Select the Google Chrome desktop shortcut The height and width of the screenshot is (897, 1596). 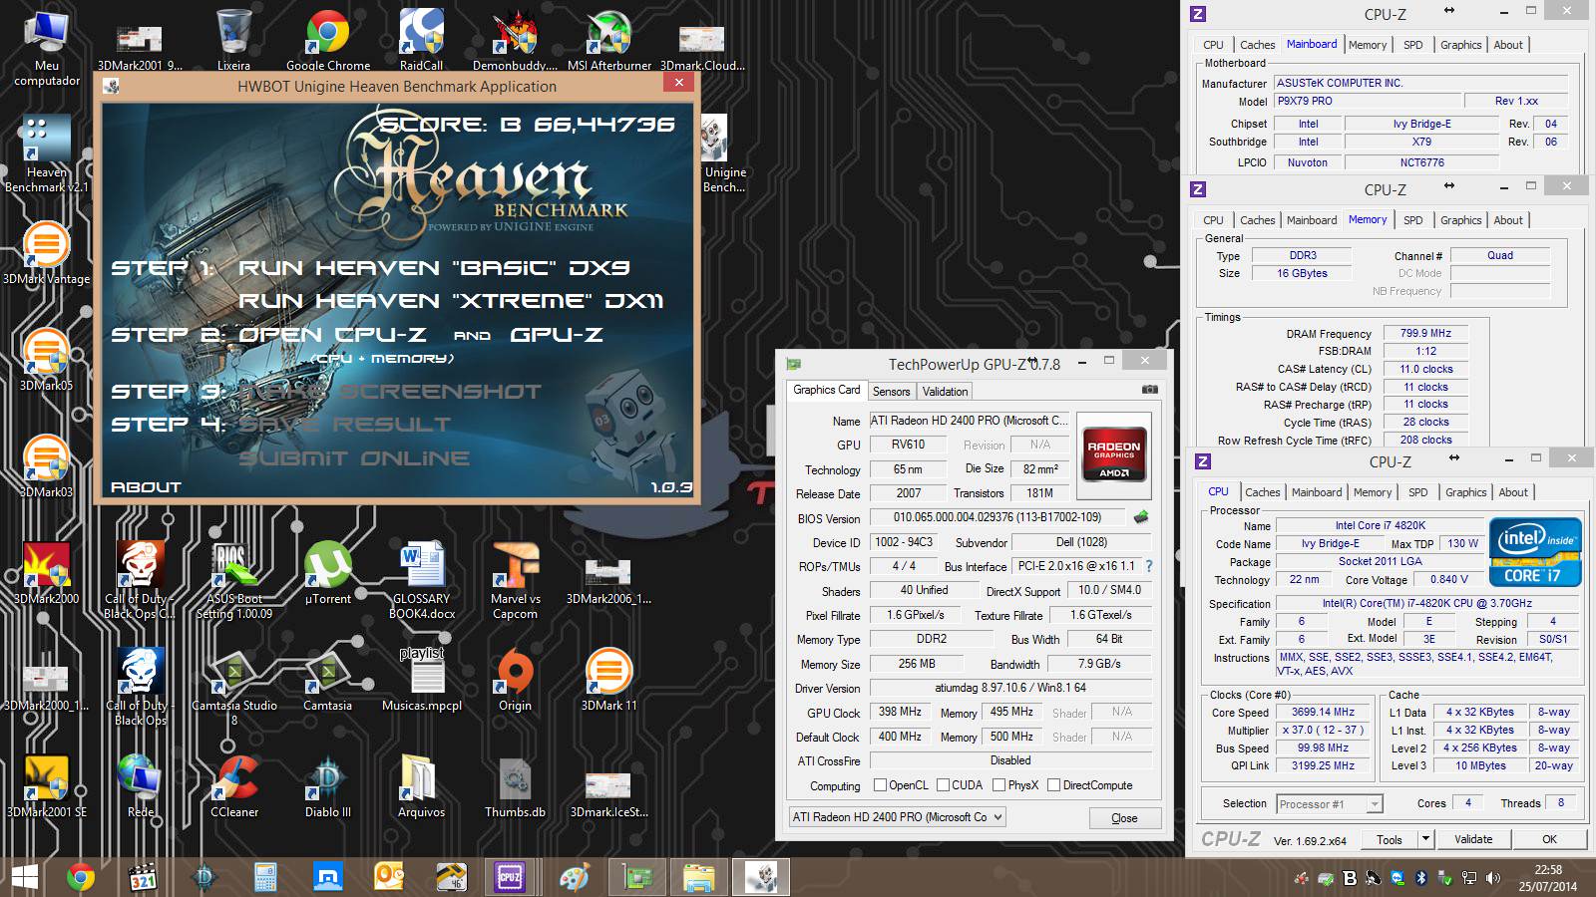(x=327, y=41)
